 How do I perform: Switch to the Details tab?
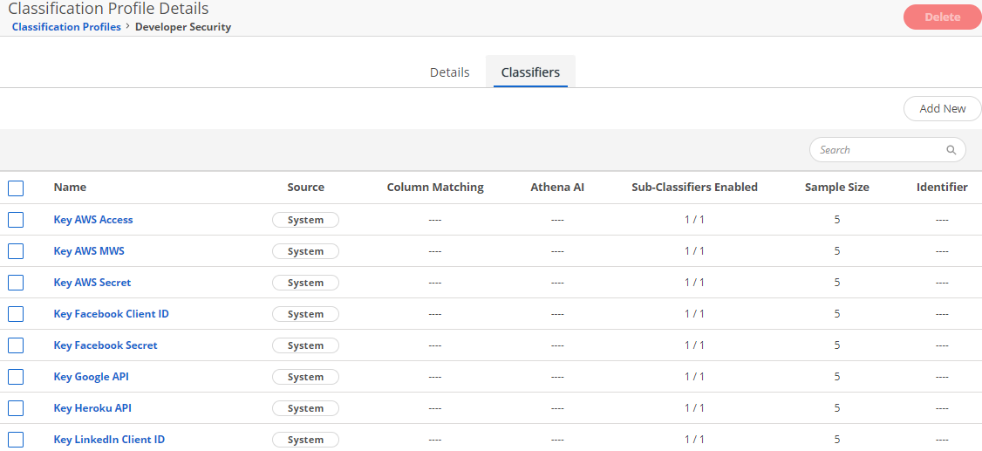pos(450,72)
